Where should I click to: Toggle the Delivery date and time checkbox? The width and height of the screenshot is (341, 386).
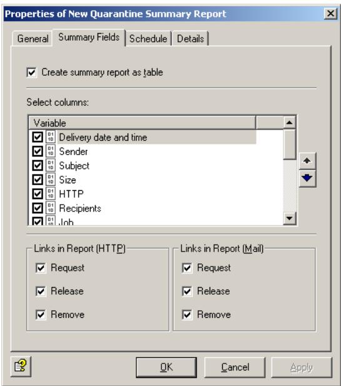pyautogui.click(x=38, y=137)
